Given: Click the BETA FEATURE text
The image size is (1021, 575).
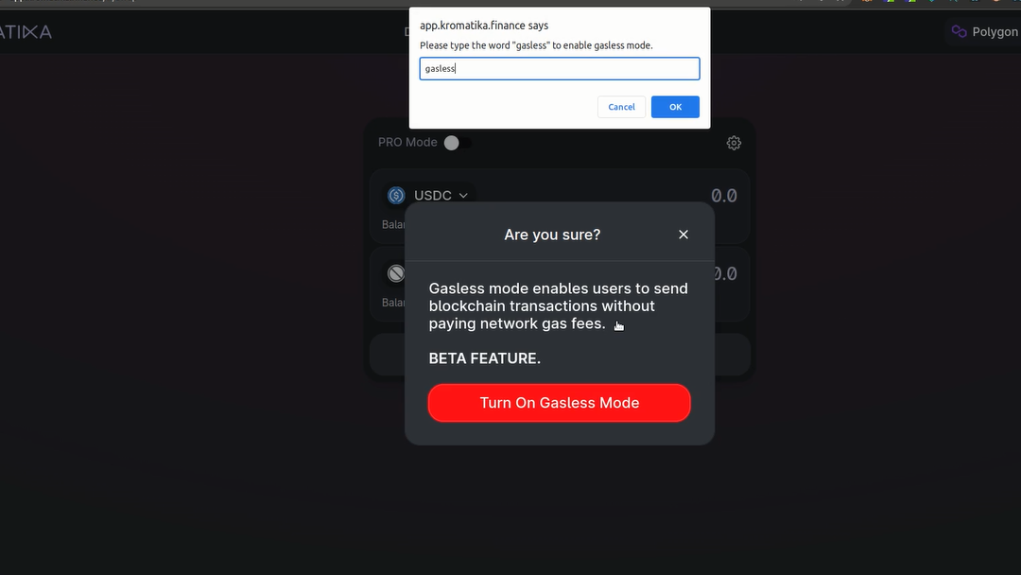Looking at the screenshot, I should [484, 358].
